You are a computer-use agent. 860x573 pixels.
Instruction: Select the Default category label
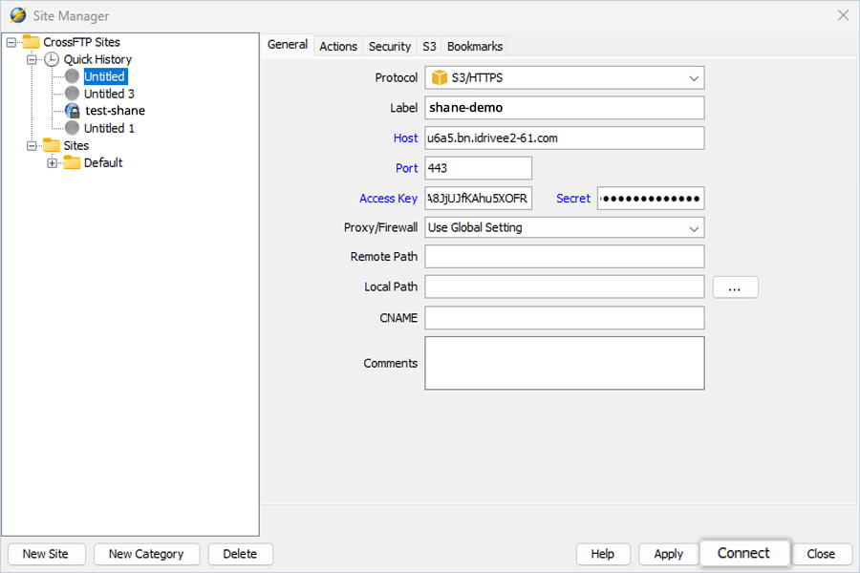tap(103, 163)
